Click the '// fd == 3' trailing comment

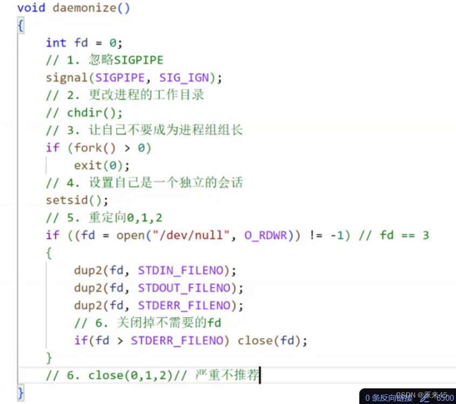click(394, 235)
